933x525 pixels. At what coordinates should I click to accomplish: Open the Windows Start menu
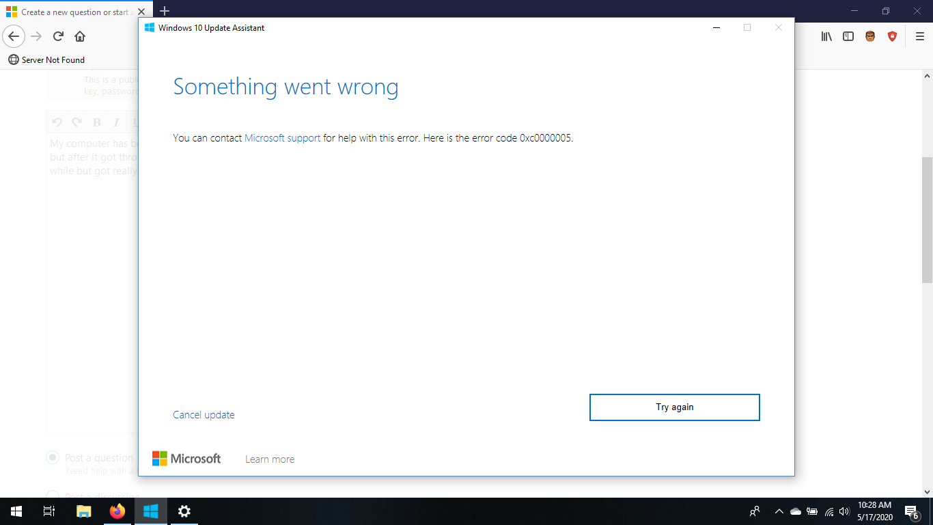click(x=16, y=511)
